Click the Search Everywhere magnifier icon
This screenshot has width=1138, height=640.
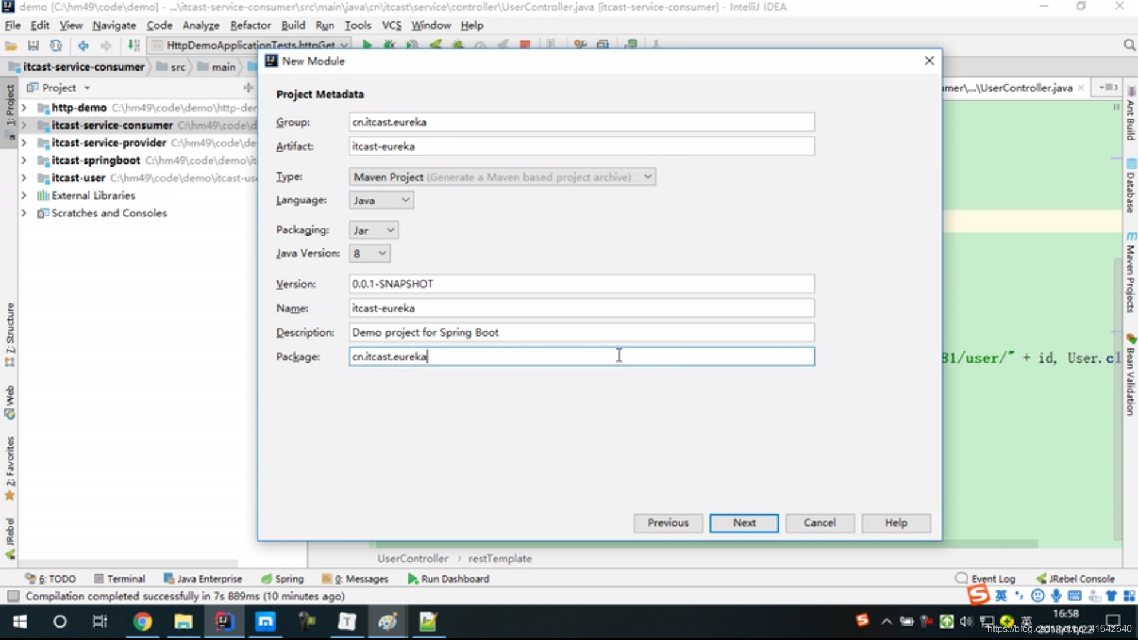pyautogui.click(x=1129, y=45)
